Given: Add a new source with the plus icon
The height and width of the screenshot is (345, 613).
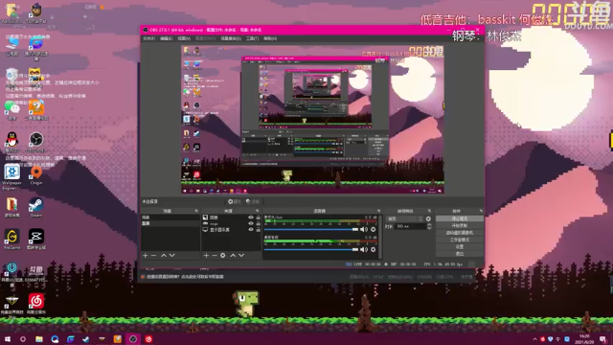Looking at the screenshot, I should (206, 256).
